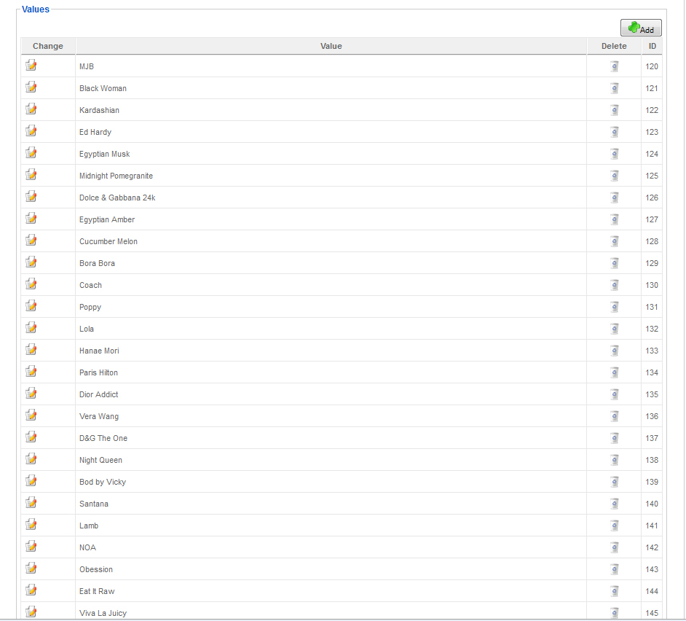Delete the Hanae Mori value

(x=614, y=351)
